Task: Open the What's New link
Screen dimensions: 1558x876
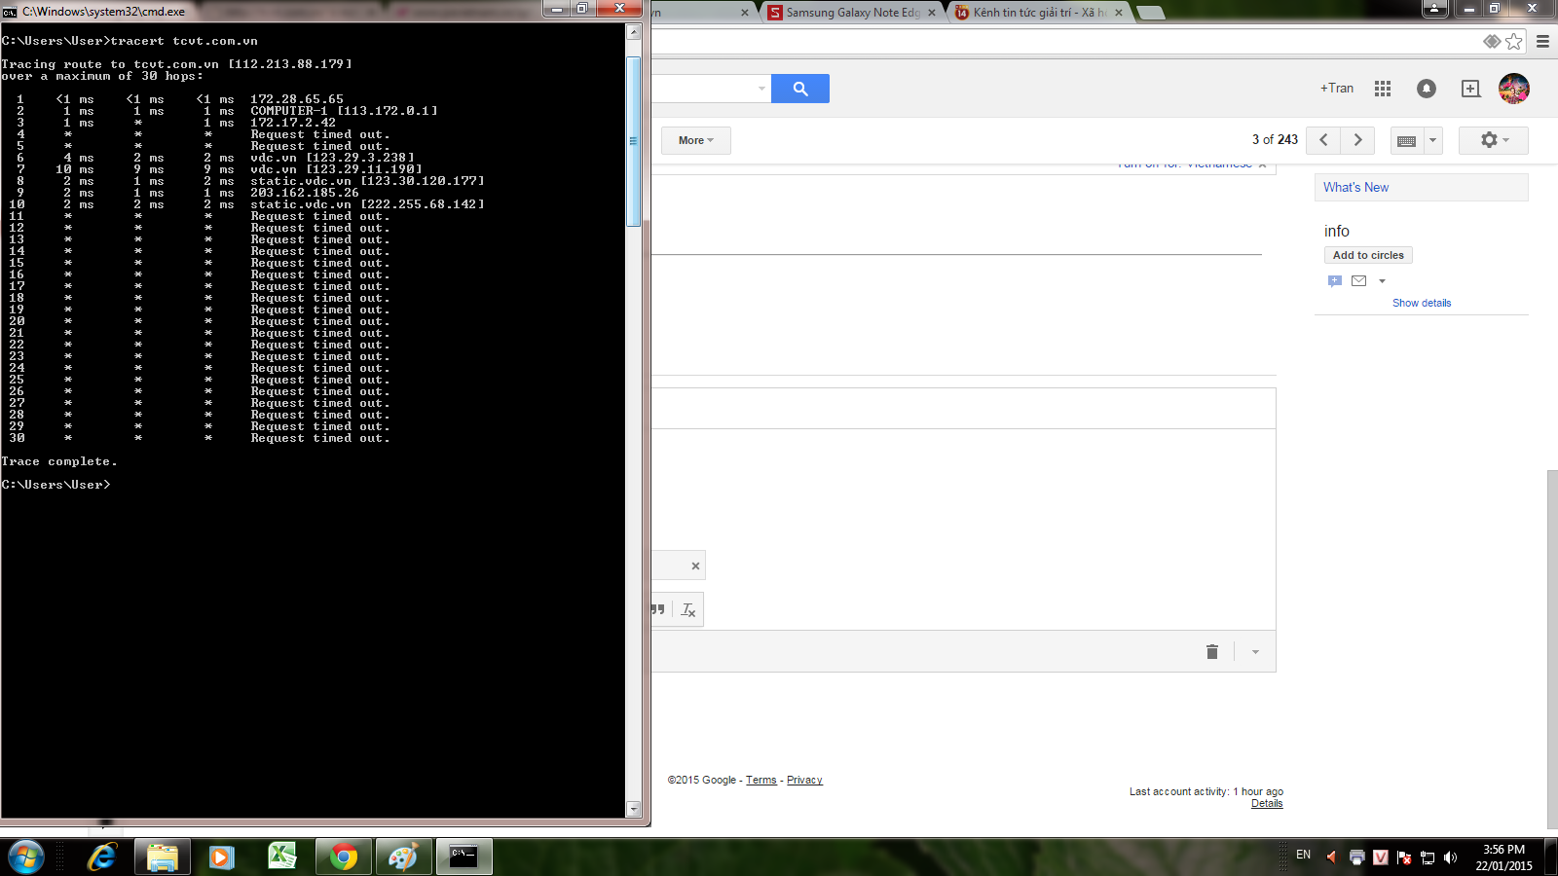Action: point(1355,187)
